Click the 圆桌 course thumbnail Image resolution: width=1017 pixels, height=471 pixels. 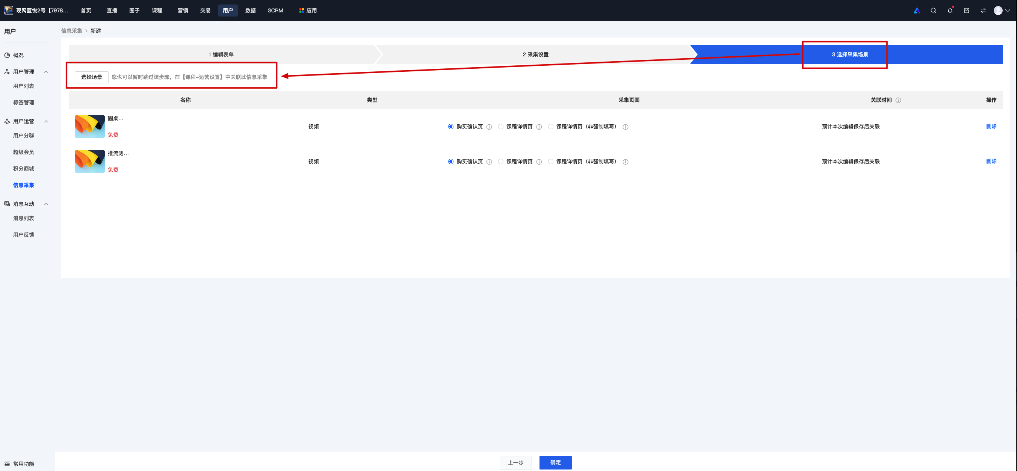tap(90, 127)
